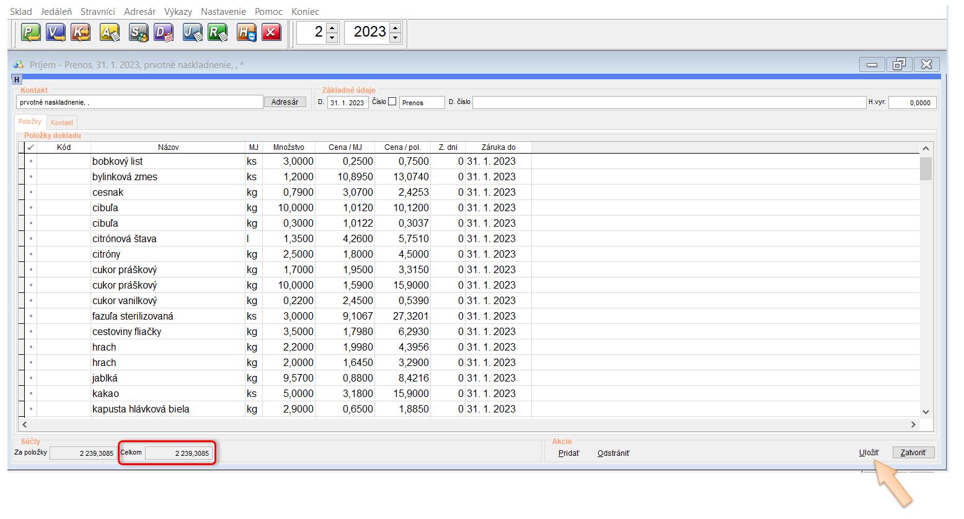The image size is (964, 519).
Task: Click the blue V toolbar icon
Action: [x=56, y=32]
